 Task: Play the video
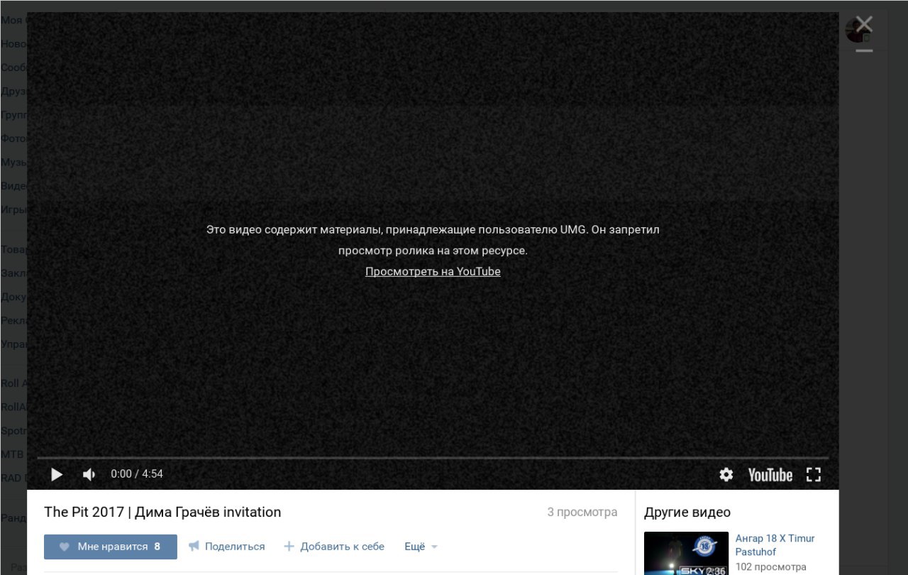point(57,474)
